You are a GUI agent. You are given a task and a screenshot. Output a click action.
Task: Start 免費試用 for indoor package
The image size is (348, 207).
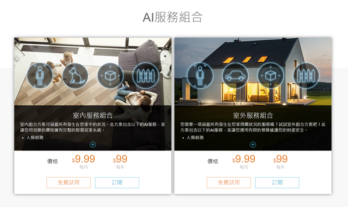pos(69,183)
